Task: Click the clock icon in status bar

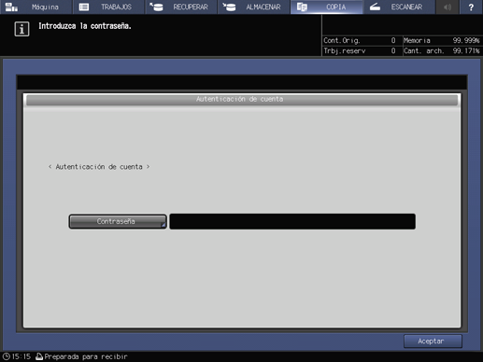Action: tap(7, 356)
